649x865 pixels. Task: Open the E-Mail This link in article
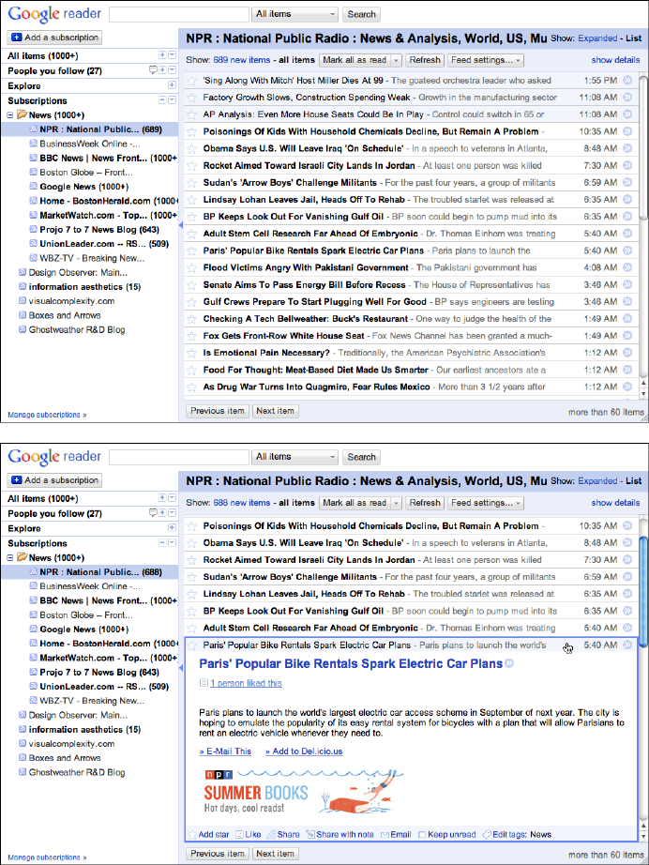pyautogui.click(x=225, y=751)
